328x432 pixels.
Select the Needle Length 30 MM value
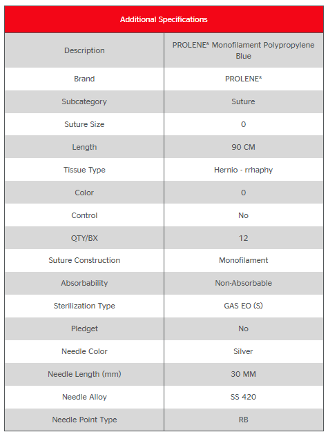click(243, 374)
